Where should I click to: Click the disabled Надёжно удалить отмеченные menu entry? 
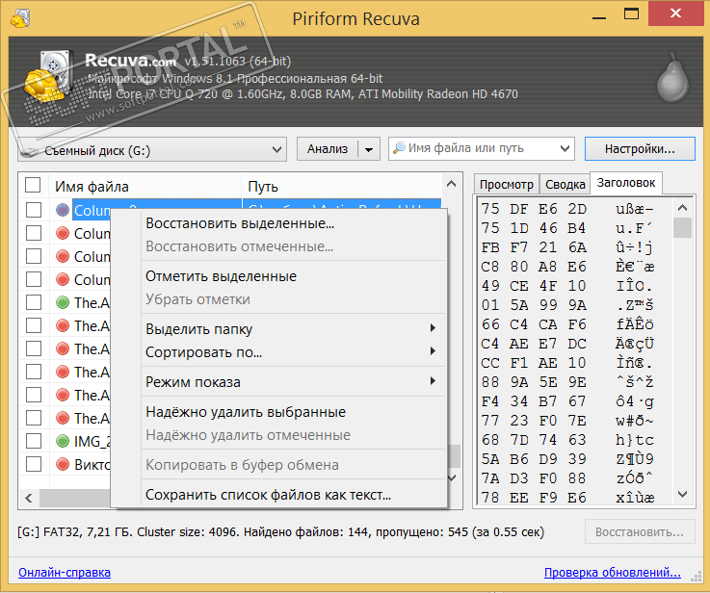[x=294, y=435]
